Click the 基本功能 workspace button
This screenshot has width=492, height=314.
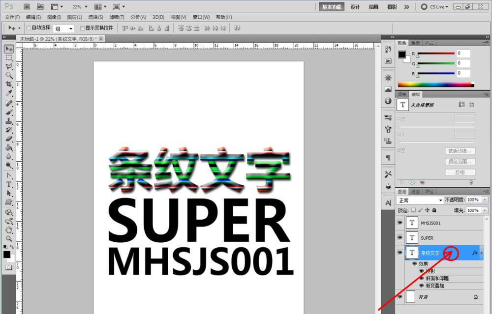click(x=333, y=7)
